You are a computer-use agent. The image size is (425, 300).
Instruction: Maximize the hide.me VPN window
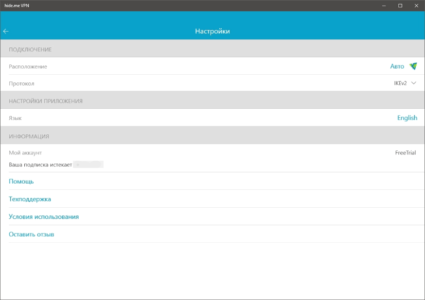click(x=400, y=6)
